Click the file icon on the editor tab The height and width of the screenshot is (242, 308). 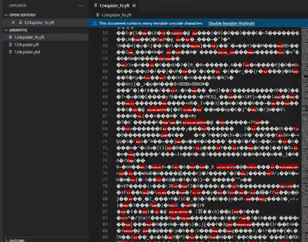click(x=96, y=6)
